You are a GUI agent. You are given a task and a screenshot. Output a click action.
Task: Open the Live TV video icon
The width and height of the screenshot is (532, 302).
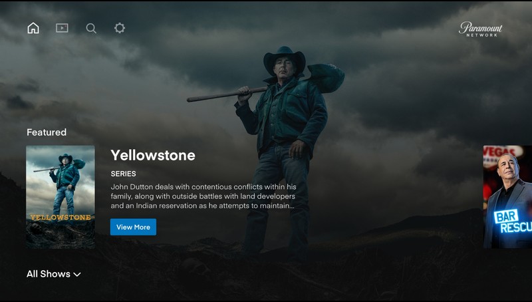point(62,28)
